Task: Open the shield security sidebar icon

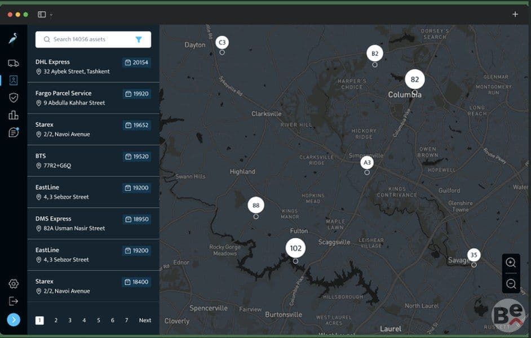Action: coord(14,98)
